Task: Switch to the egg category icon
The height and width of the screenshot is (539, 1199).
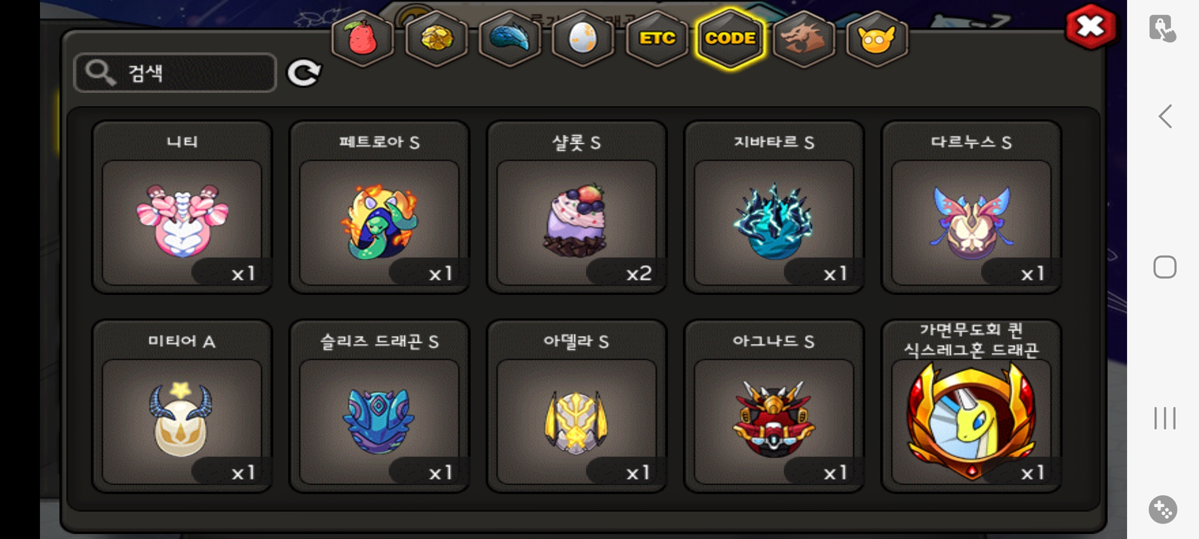Action: (x=583, y=39)
